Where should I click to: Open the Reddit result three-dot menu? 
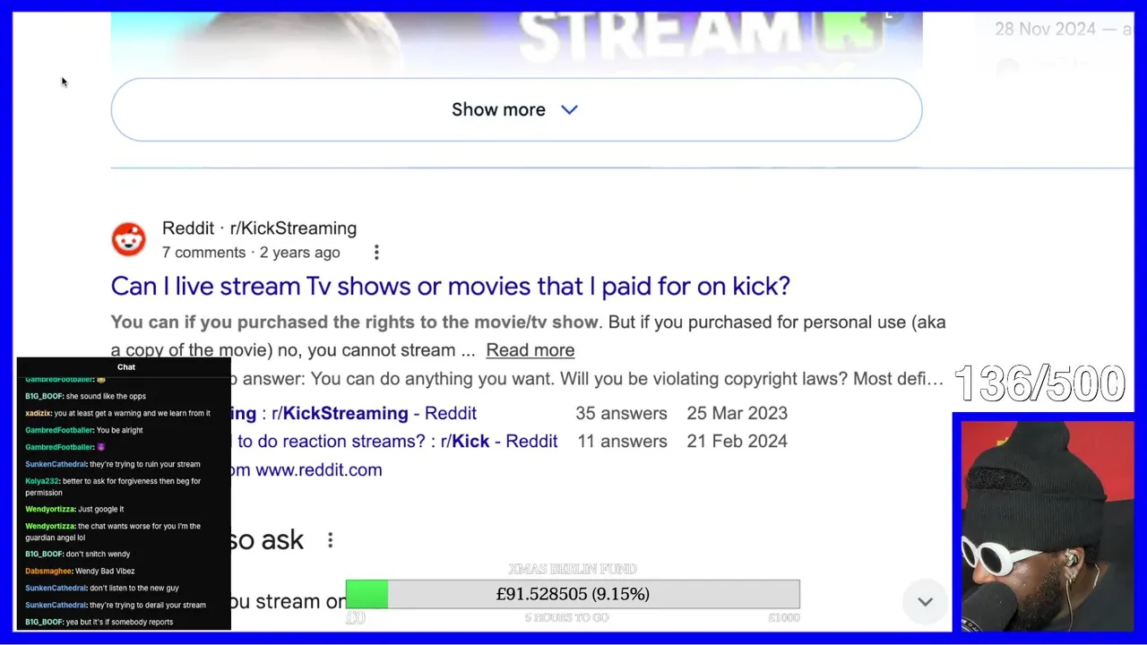pos(376,253)
